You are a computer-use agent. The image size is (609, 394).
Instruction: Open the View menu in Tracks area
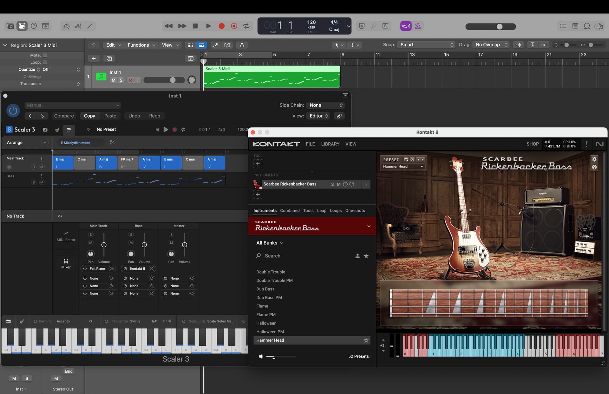tap(170, 45)
